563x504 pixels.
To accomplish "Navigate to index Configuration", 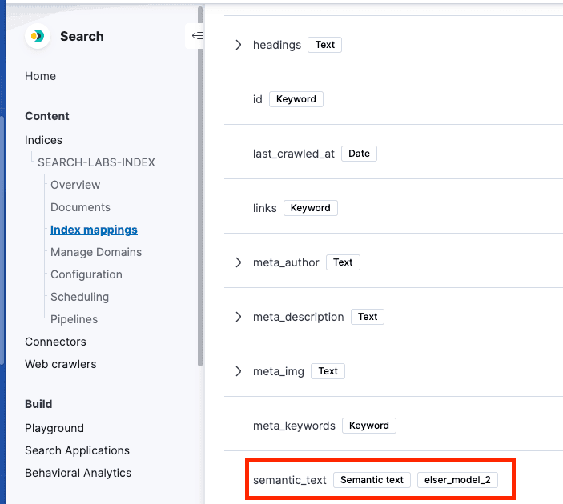I will pos(86,274).
